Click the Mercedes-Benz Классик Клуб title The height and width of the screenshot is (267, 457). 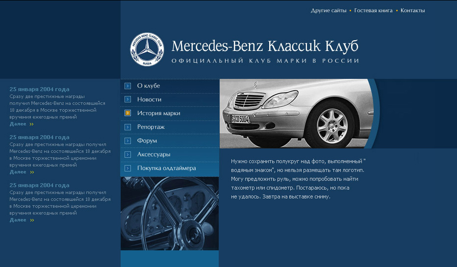(x=265, y=46)
